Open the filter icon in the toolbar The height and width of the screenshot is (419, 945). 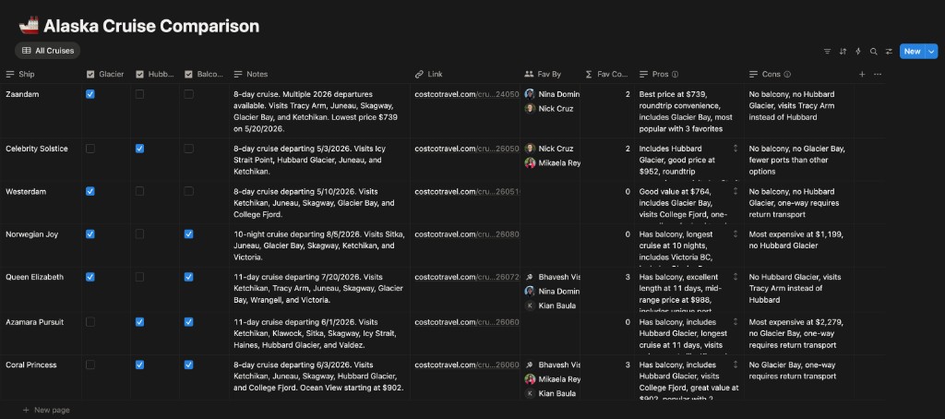(827, 52)
